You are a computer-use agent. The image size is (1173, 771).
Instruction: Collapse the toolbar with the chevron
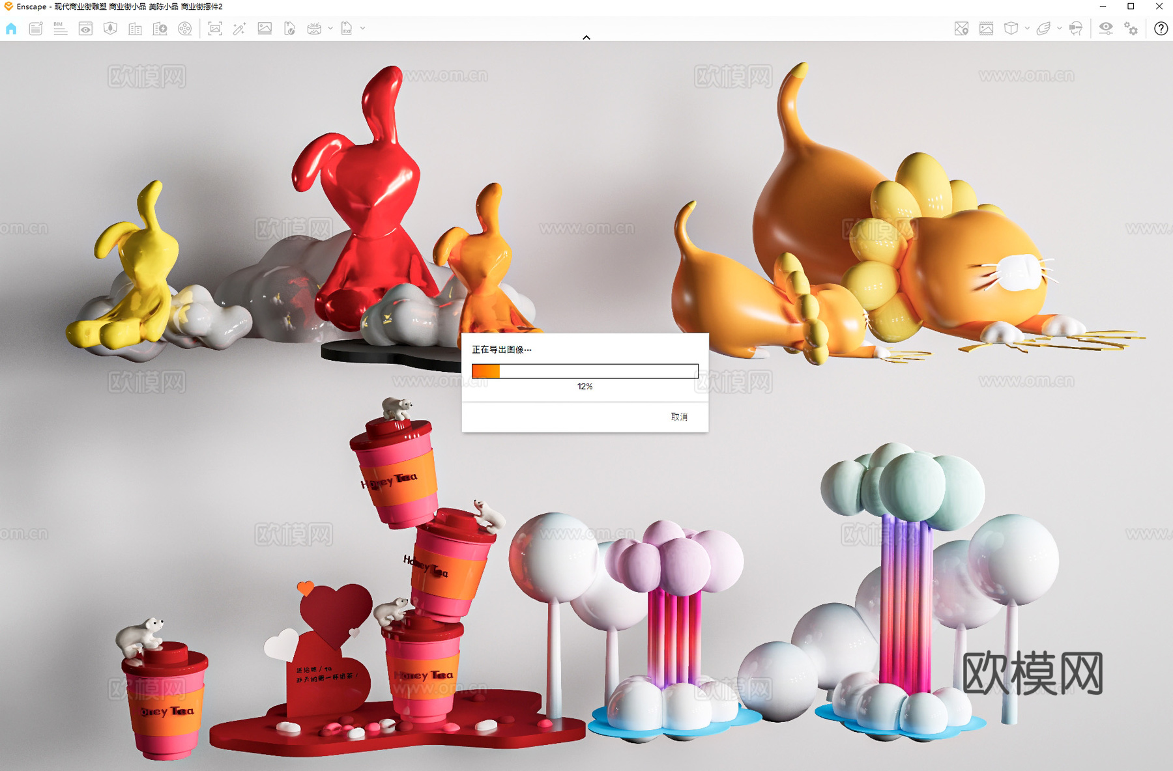coord(586,37)
